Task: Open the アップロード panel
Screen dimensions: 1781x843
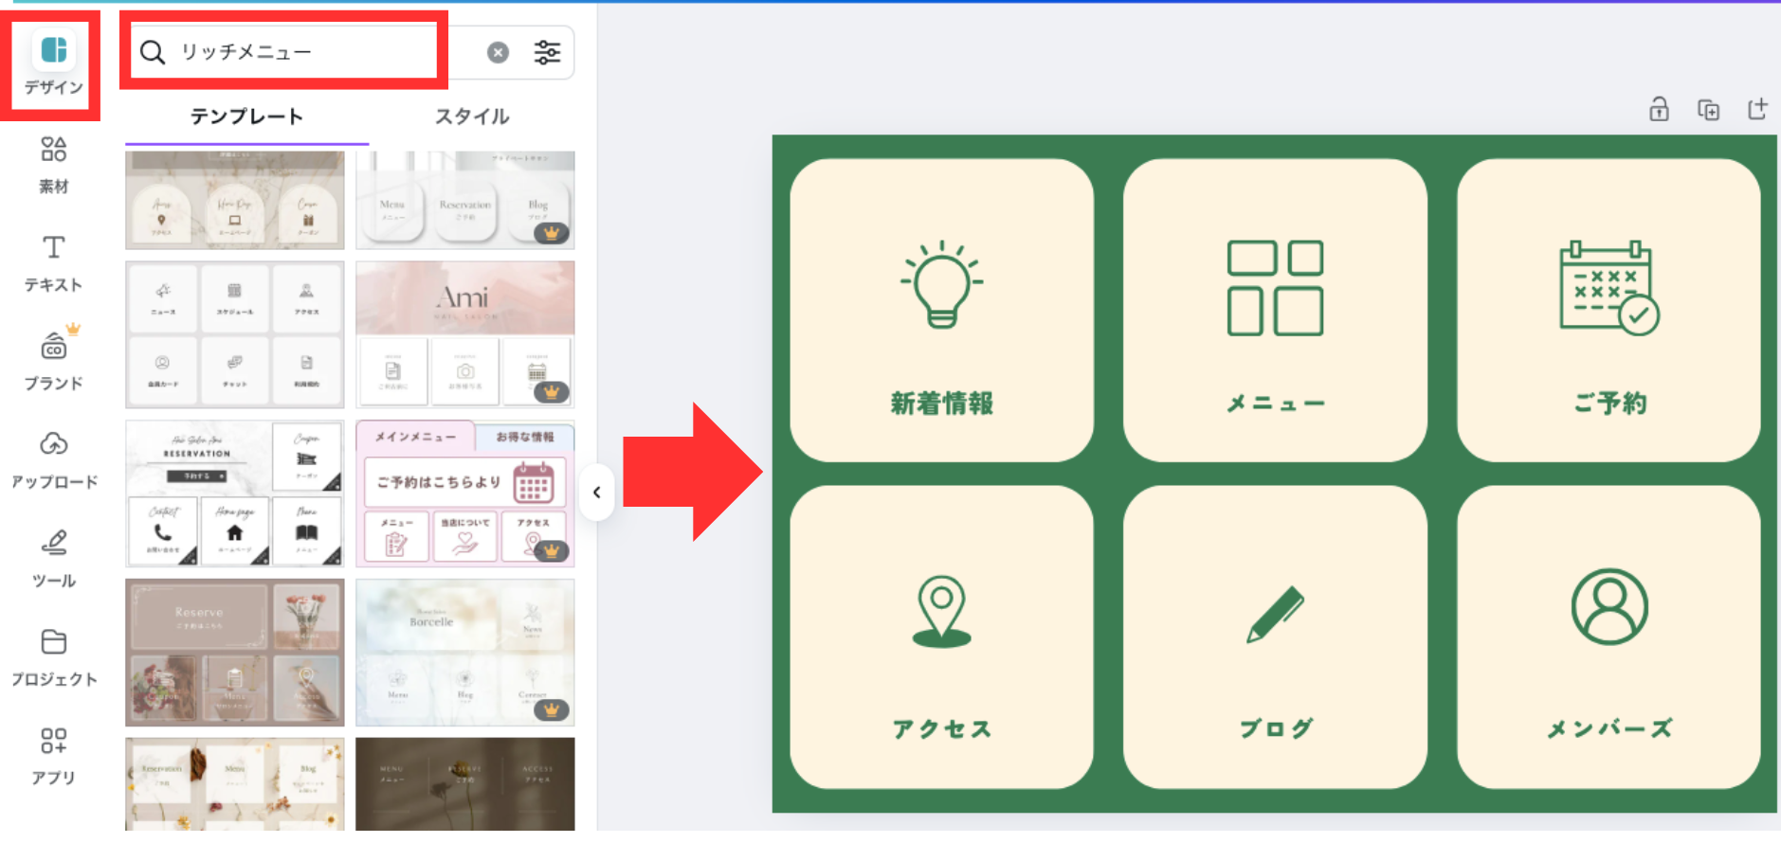Action: coord(54,461)
